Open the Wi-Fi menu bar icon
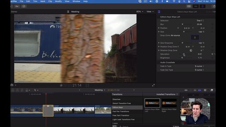The height and width of the screenshot is (127, 226). [x=174, y=1]
